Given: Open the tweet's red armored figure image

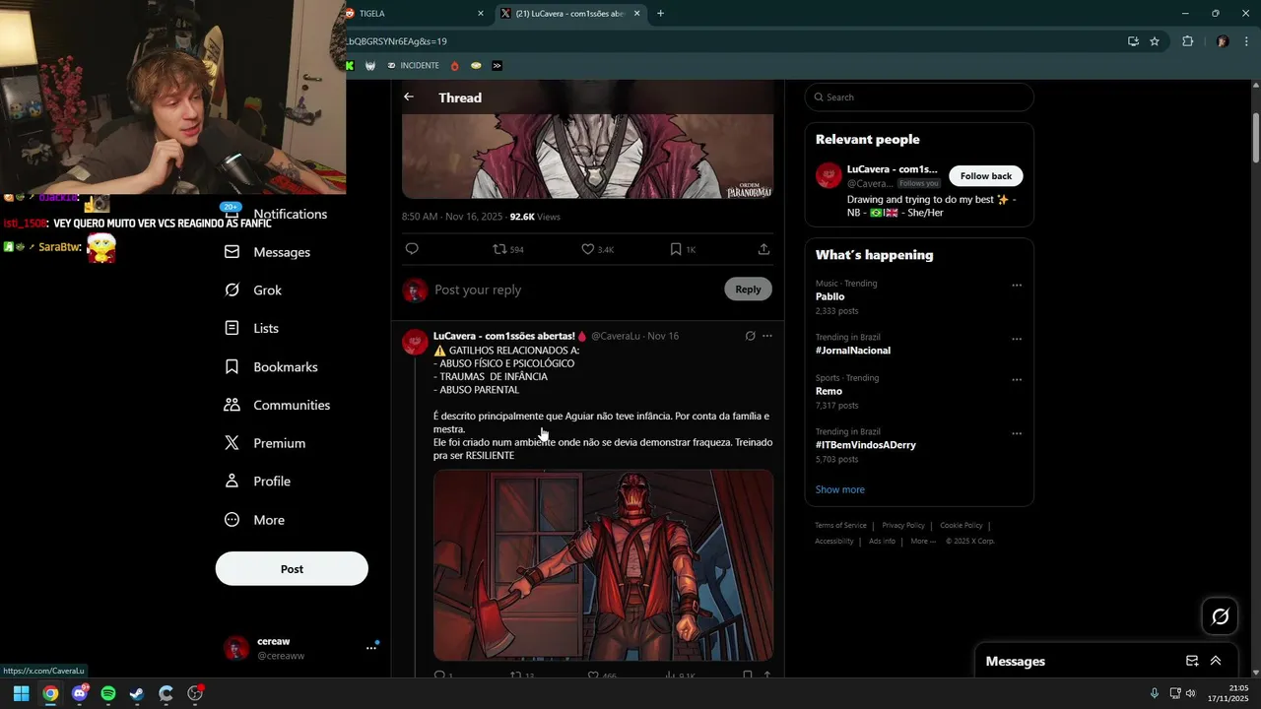Looking at the screenshot, I should (603, 565).
